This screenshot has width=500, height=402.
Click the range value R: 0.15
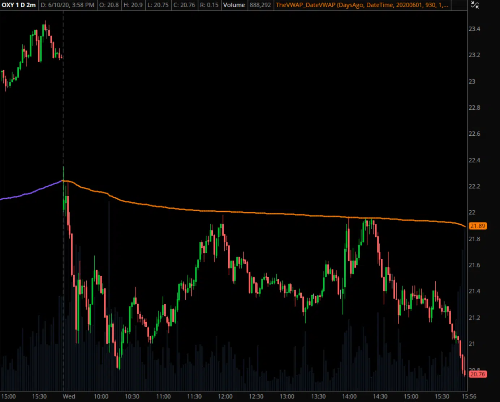[209, 5]
